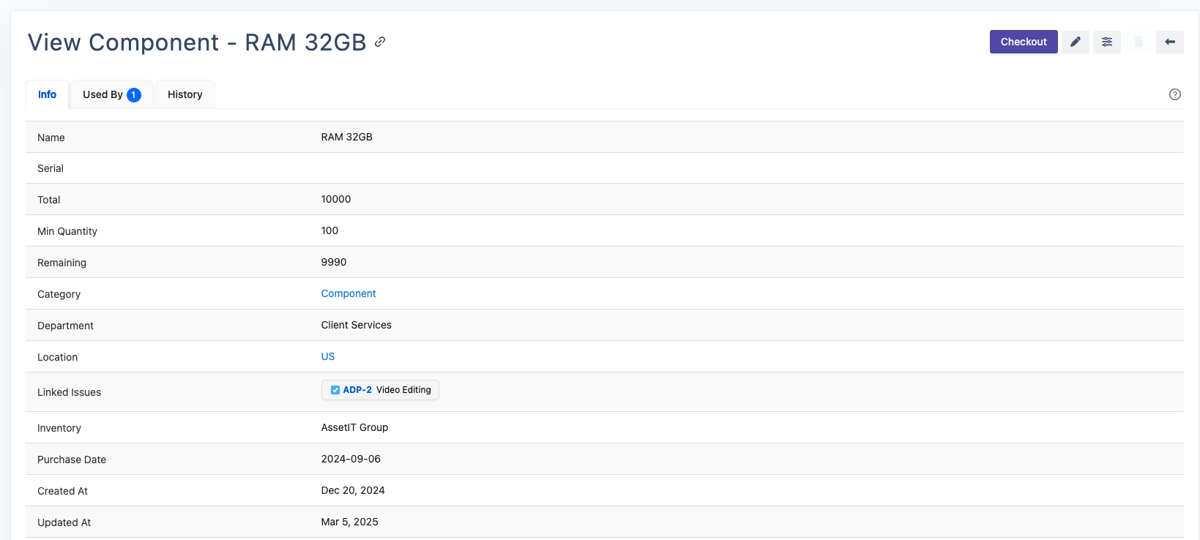The width and height of the screenshot is (1200, 540).
Task: Click the blue task icon beside ADP-2
Action: tap(335, 390)
